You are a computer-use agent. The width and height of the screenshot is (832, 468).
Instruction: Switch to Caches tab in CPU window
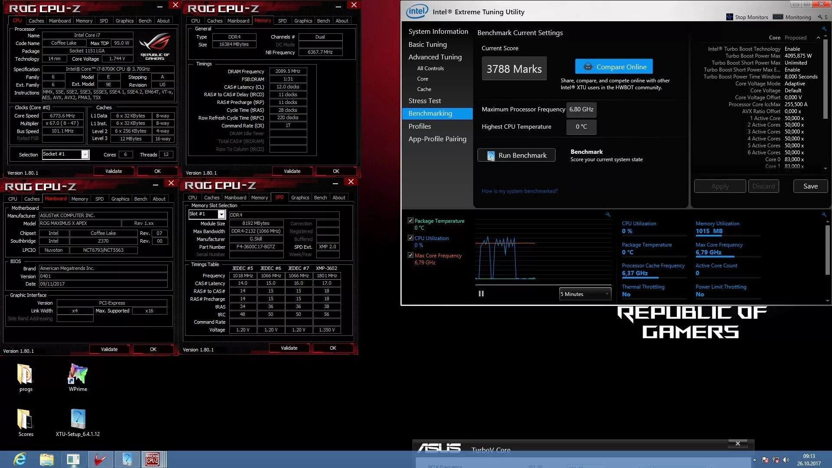tap(36, 20)
